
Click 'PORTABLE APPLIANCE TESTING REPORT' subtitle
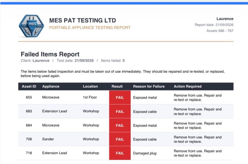coord(90,28)
